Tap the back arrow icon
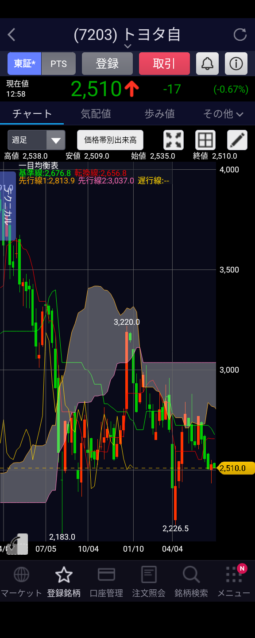This screenshot has height=638, width=255. pos(12,35)
